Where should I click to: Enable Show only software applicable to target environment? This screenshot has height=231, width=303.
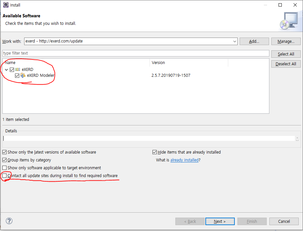5,168
